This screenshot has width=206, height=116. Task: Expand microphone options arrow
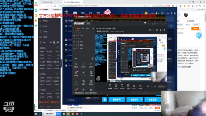[136, 86]
